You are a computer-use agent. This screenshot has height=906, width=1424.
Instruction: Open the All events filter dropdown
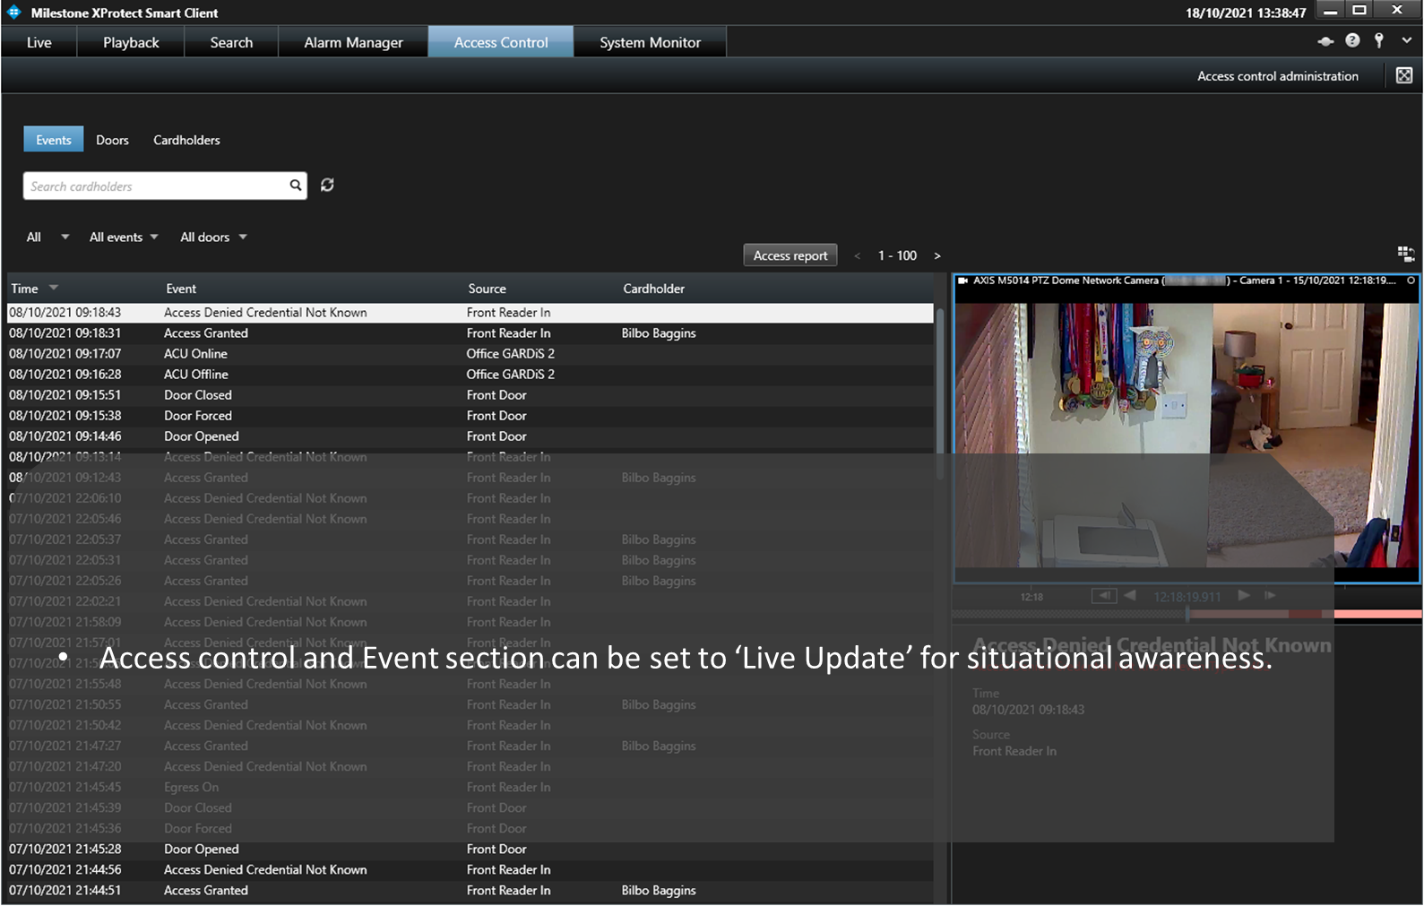[124, 237]
